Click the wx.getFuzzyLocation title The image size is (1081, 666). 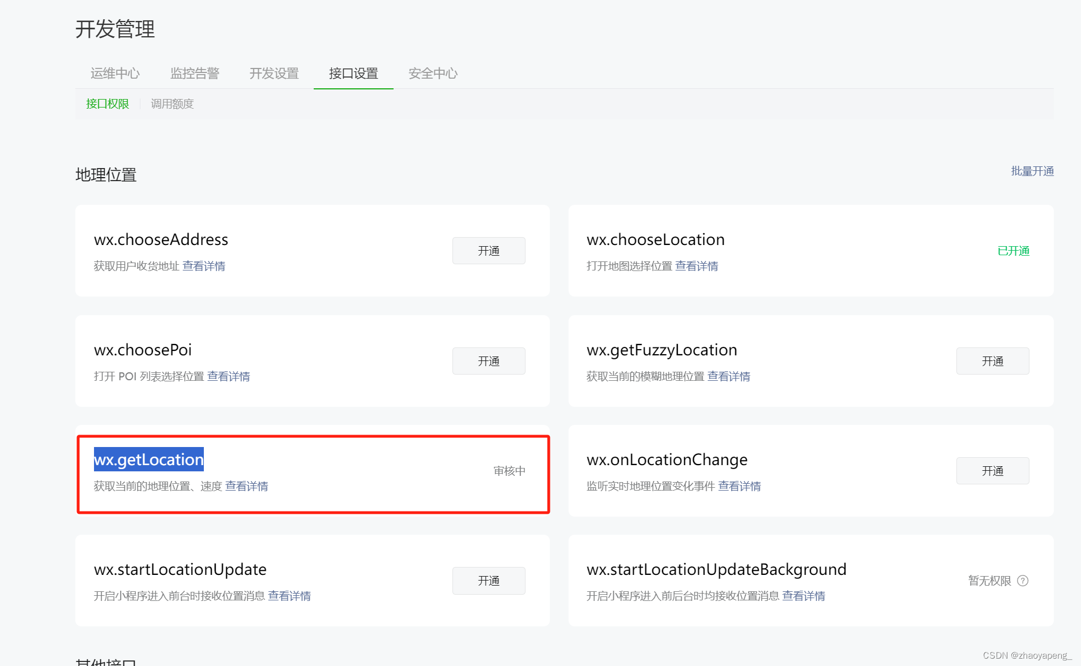pos(662,350)
